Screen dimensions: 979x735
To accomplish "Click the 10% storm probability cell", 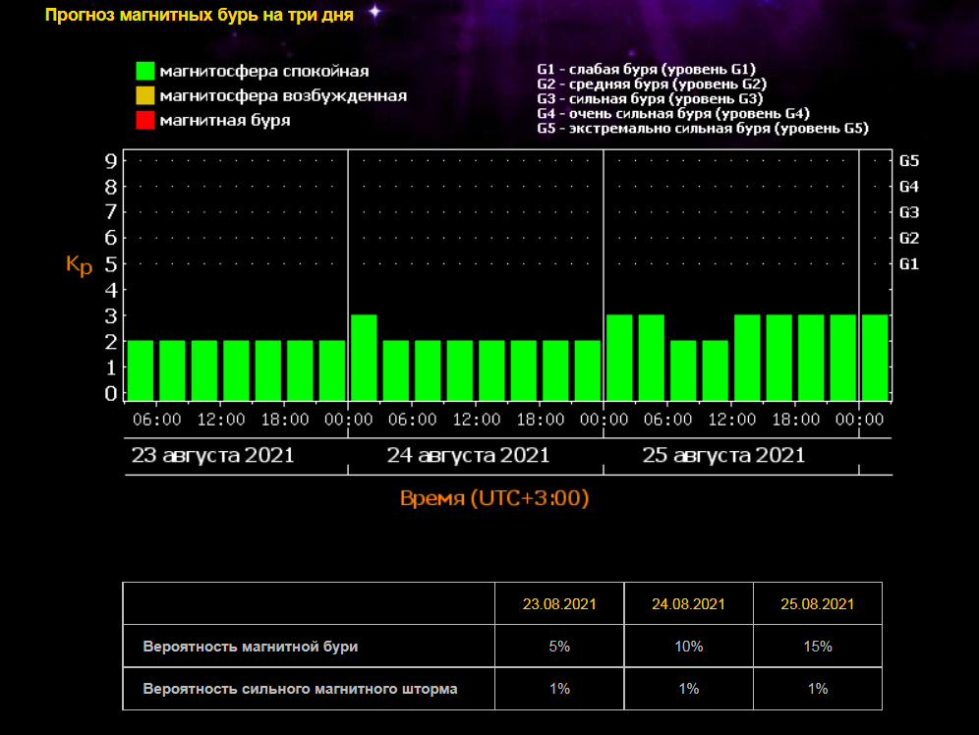I will tap(689, 647).
